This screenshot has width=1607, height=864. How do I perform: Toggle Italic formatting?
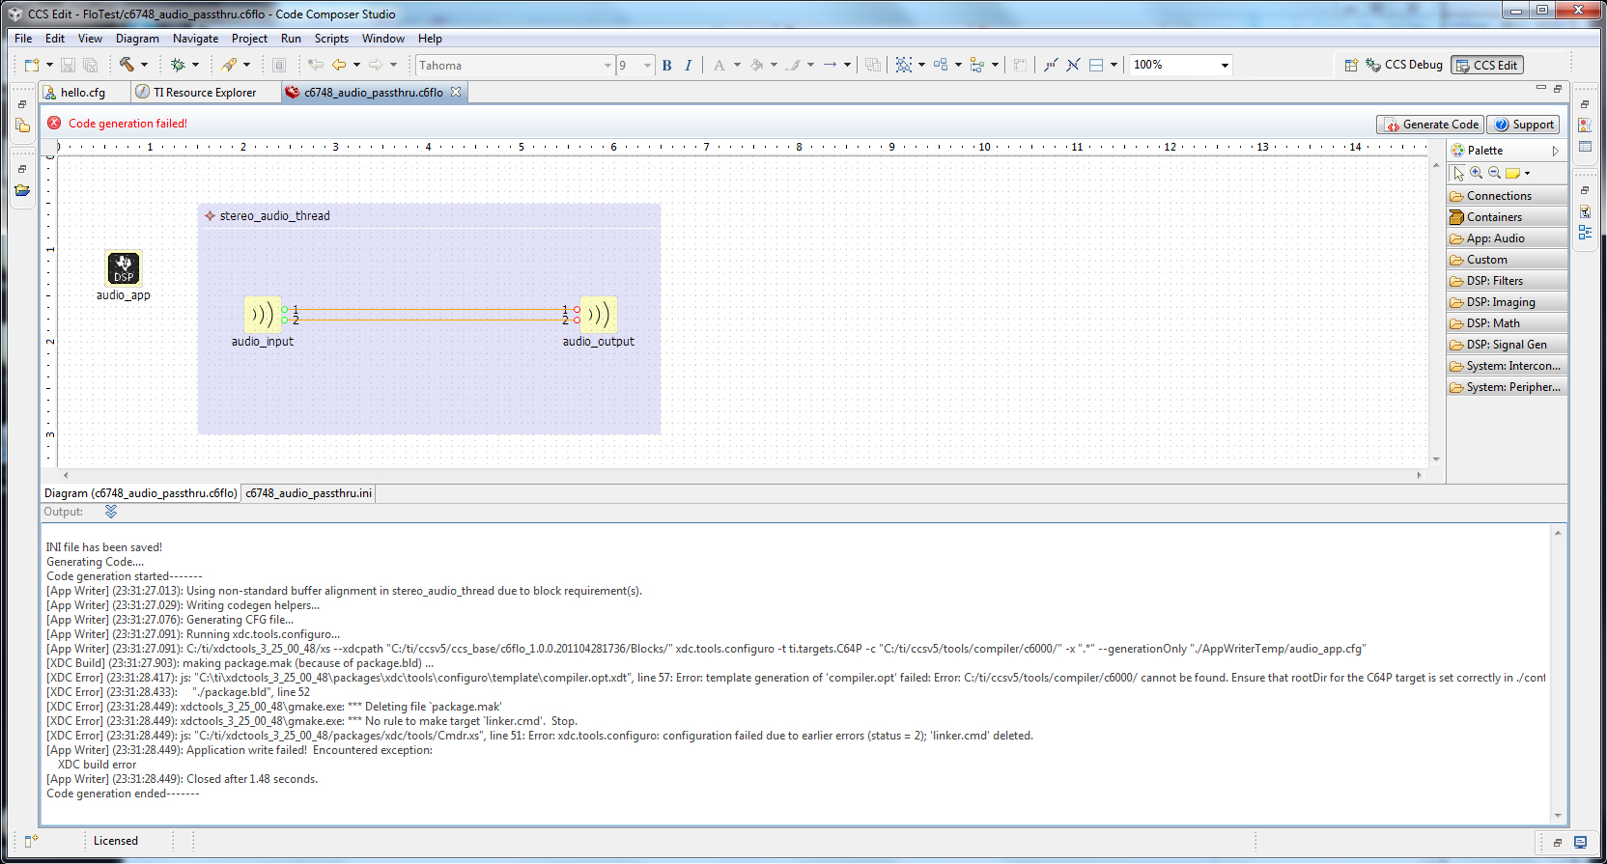688,65
